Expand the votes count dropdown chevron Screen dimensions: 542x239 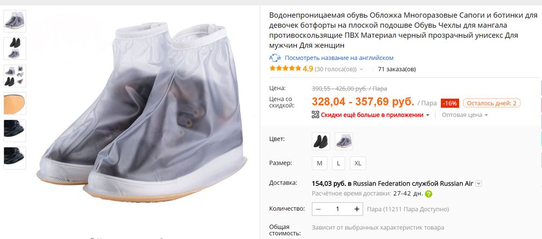(x=361, y=70)
